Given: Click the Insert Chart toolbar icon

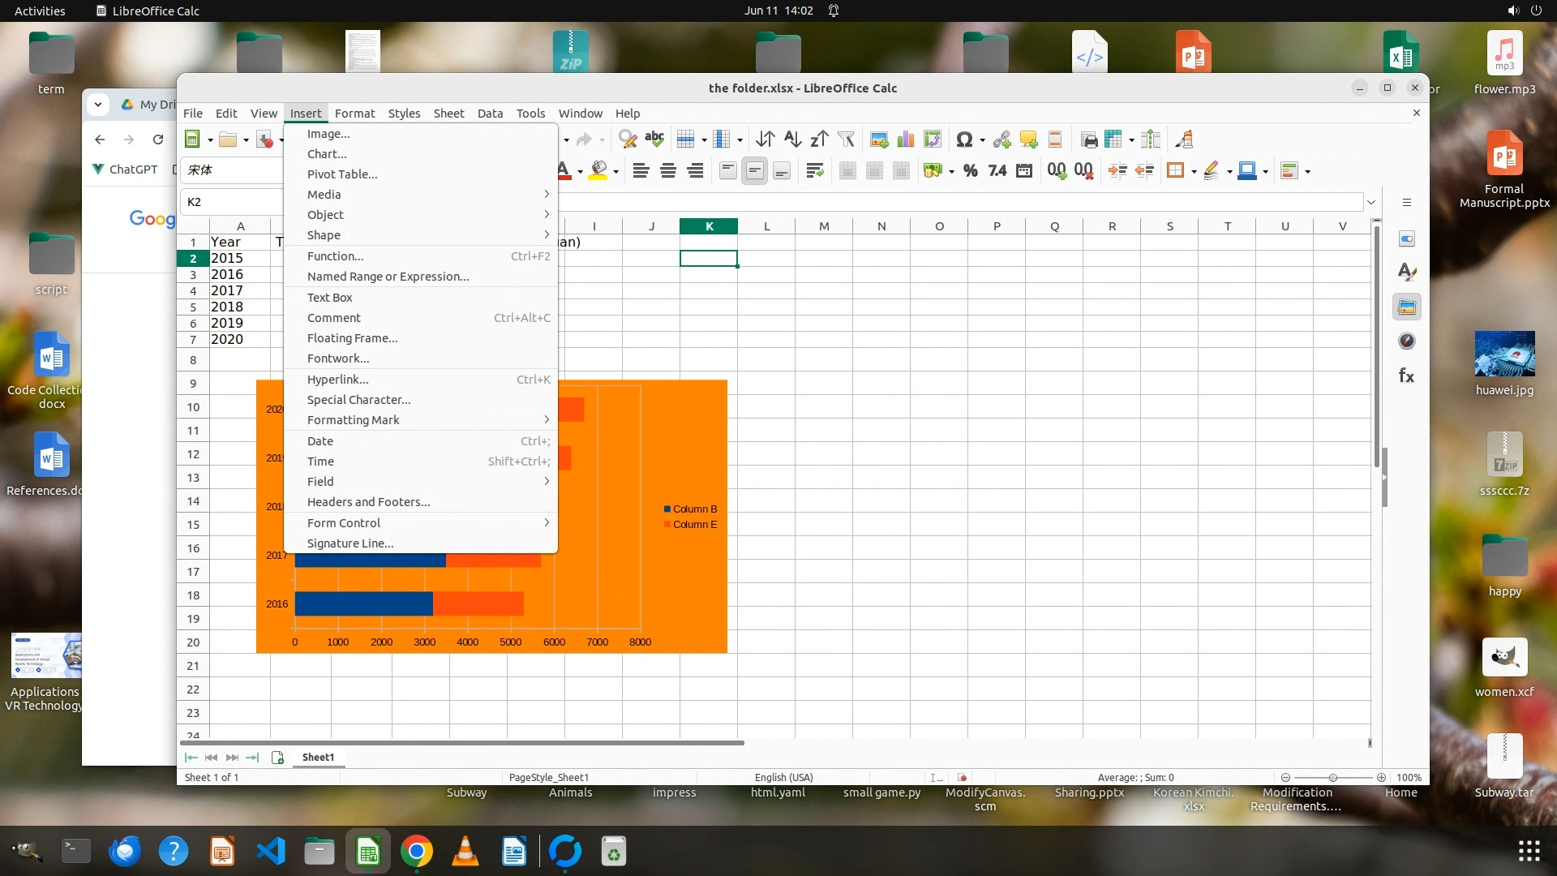Looking at the screenshot, I should [906, 140].
